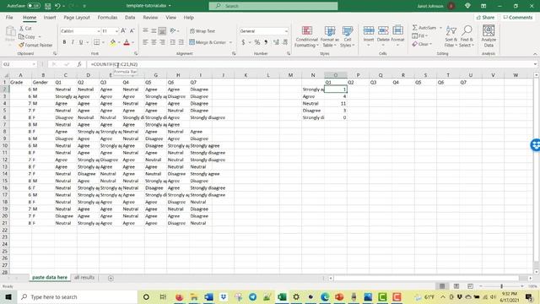
Task: Align text to the right
Action: click(x=162, y=42)
